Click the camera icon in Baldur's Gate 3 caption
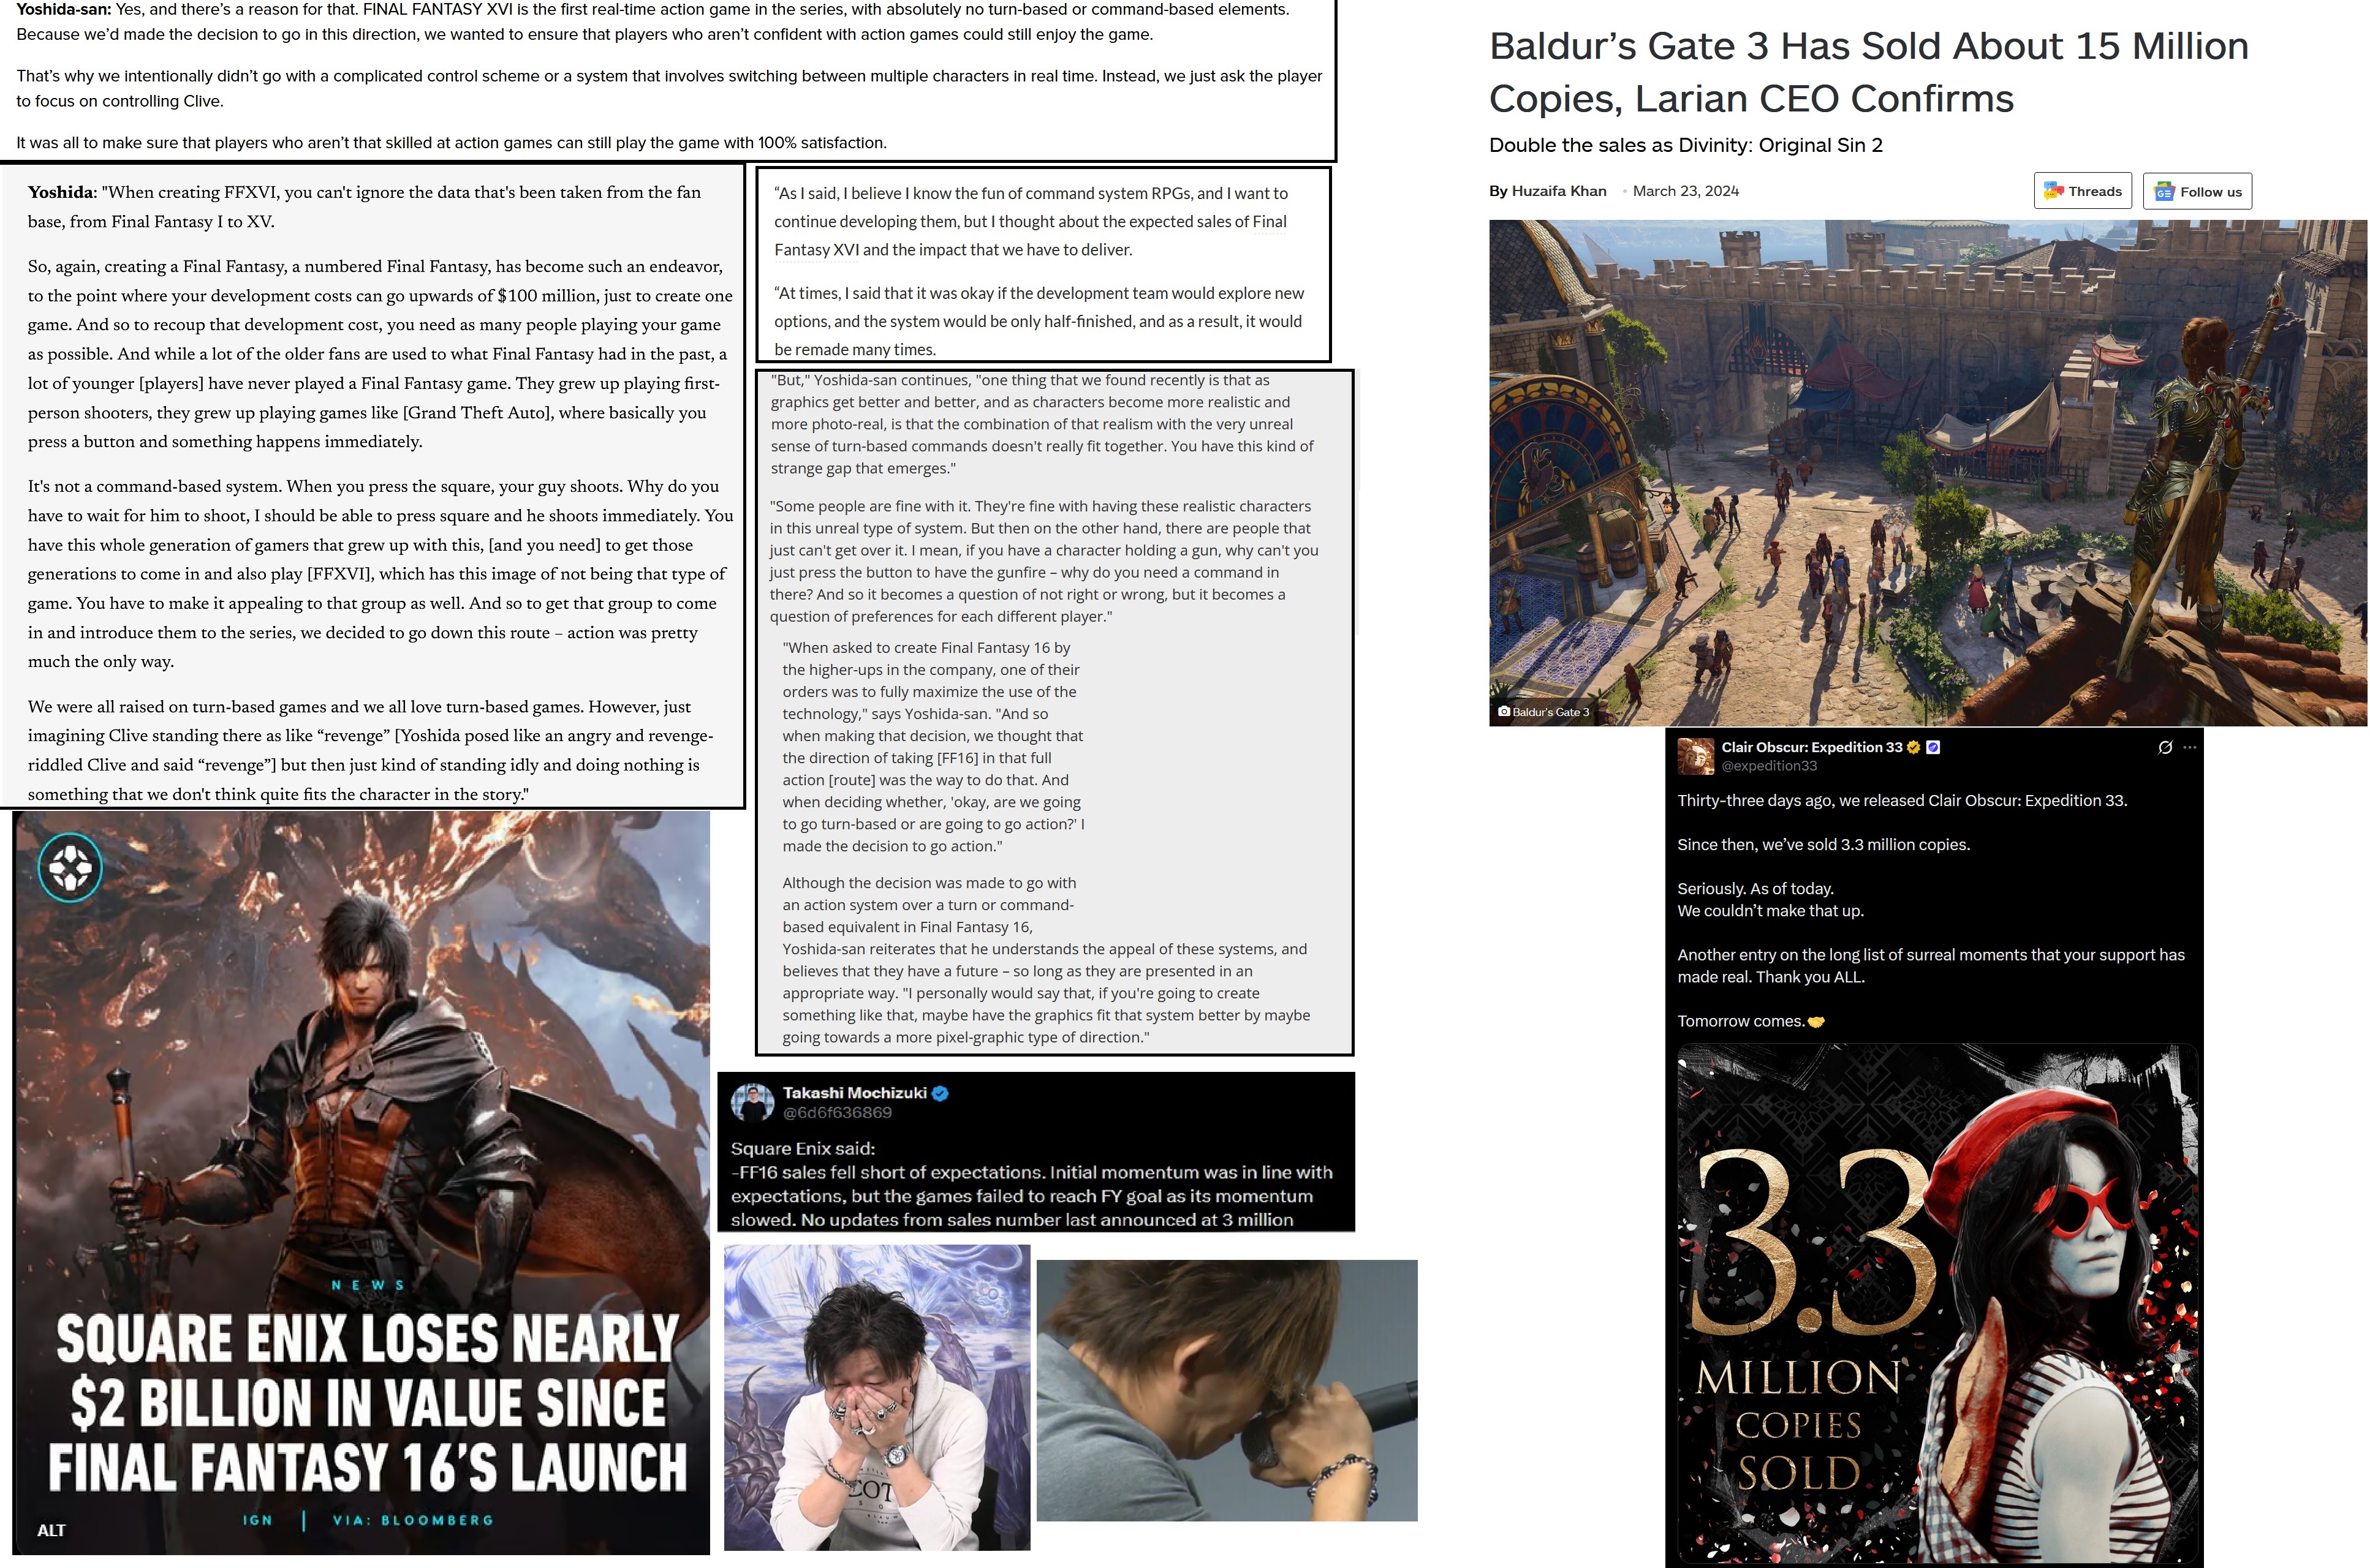This screenshot has width=2370, height=1568. [x=1504, y=712]
